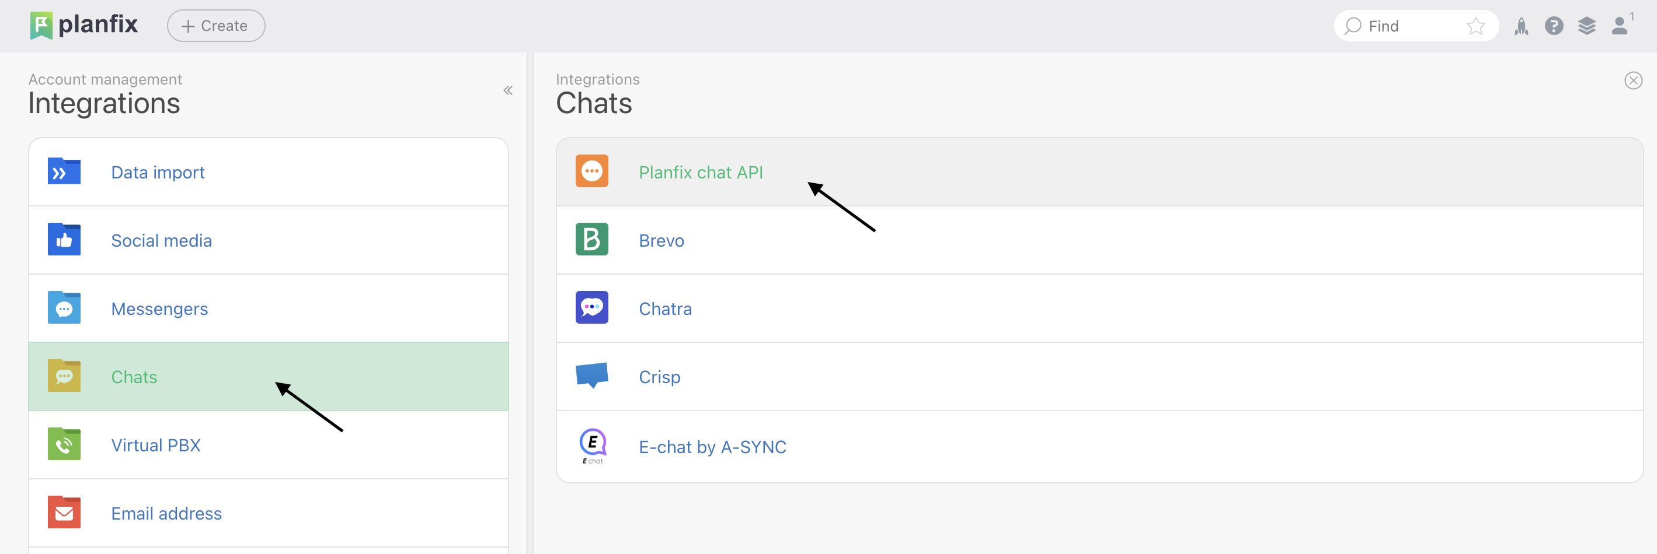
Task: Open the Data import category
Action: (x=158, y=172)
